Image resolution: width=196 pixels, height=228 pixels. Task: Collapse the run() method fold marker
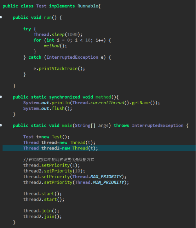[x=1, y=17]
